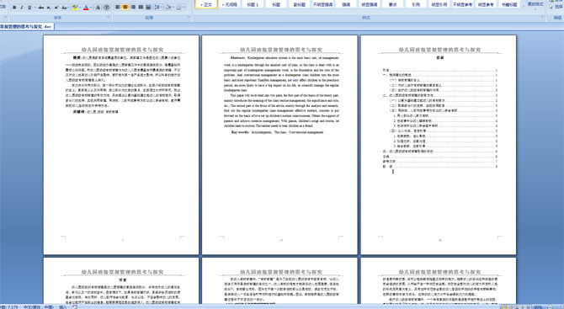Click the character shading A icon
The width and height of the screenshot is (564, 309).
point(98,8)
